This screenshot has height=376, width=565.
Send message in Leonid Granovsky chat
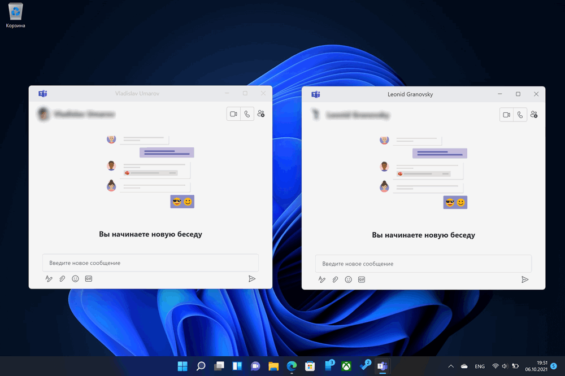click(x=525, y=279)
